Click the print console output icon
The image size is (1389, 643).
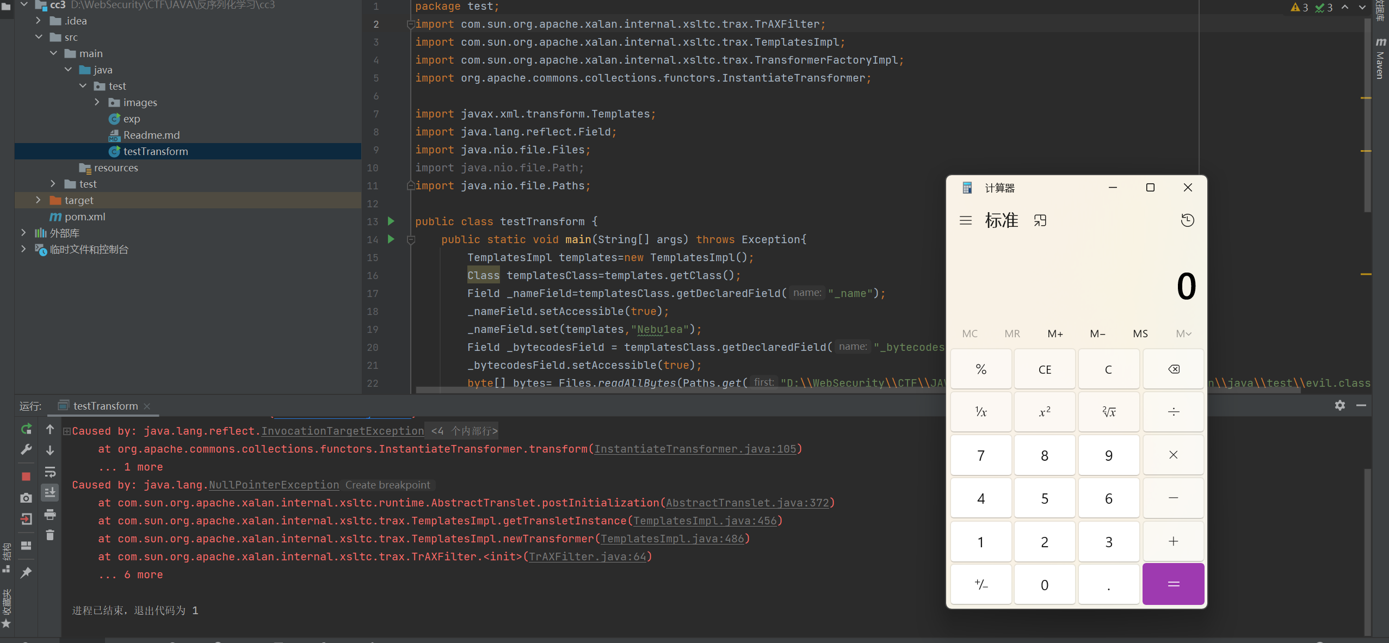tap(50, 514)
